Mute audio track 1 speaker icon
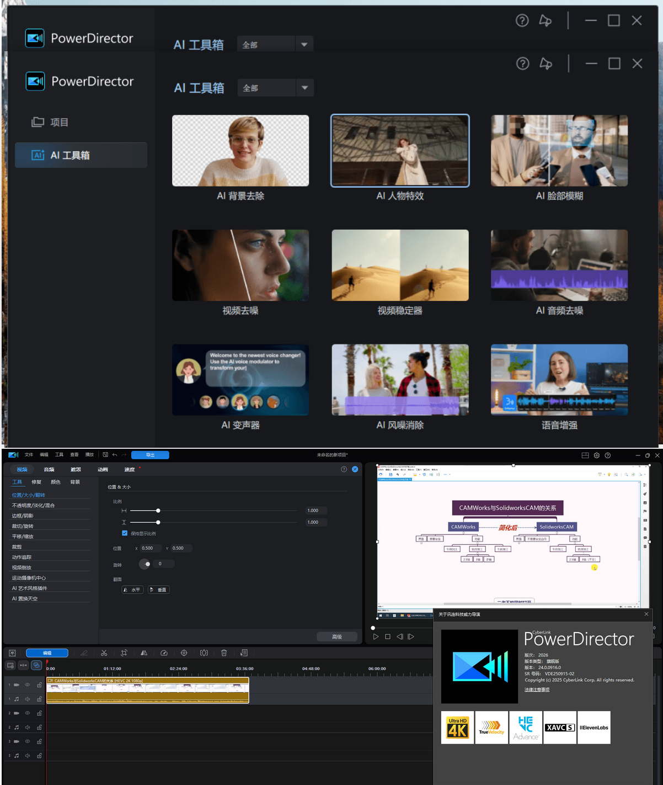The width and height of the screenshot is (663, 785). (x=28, y=699)
